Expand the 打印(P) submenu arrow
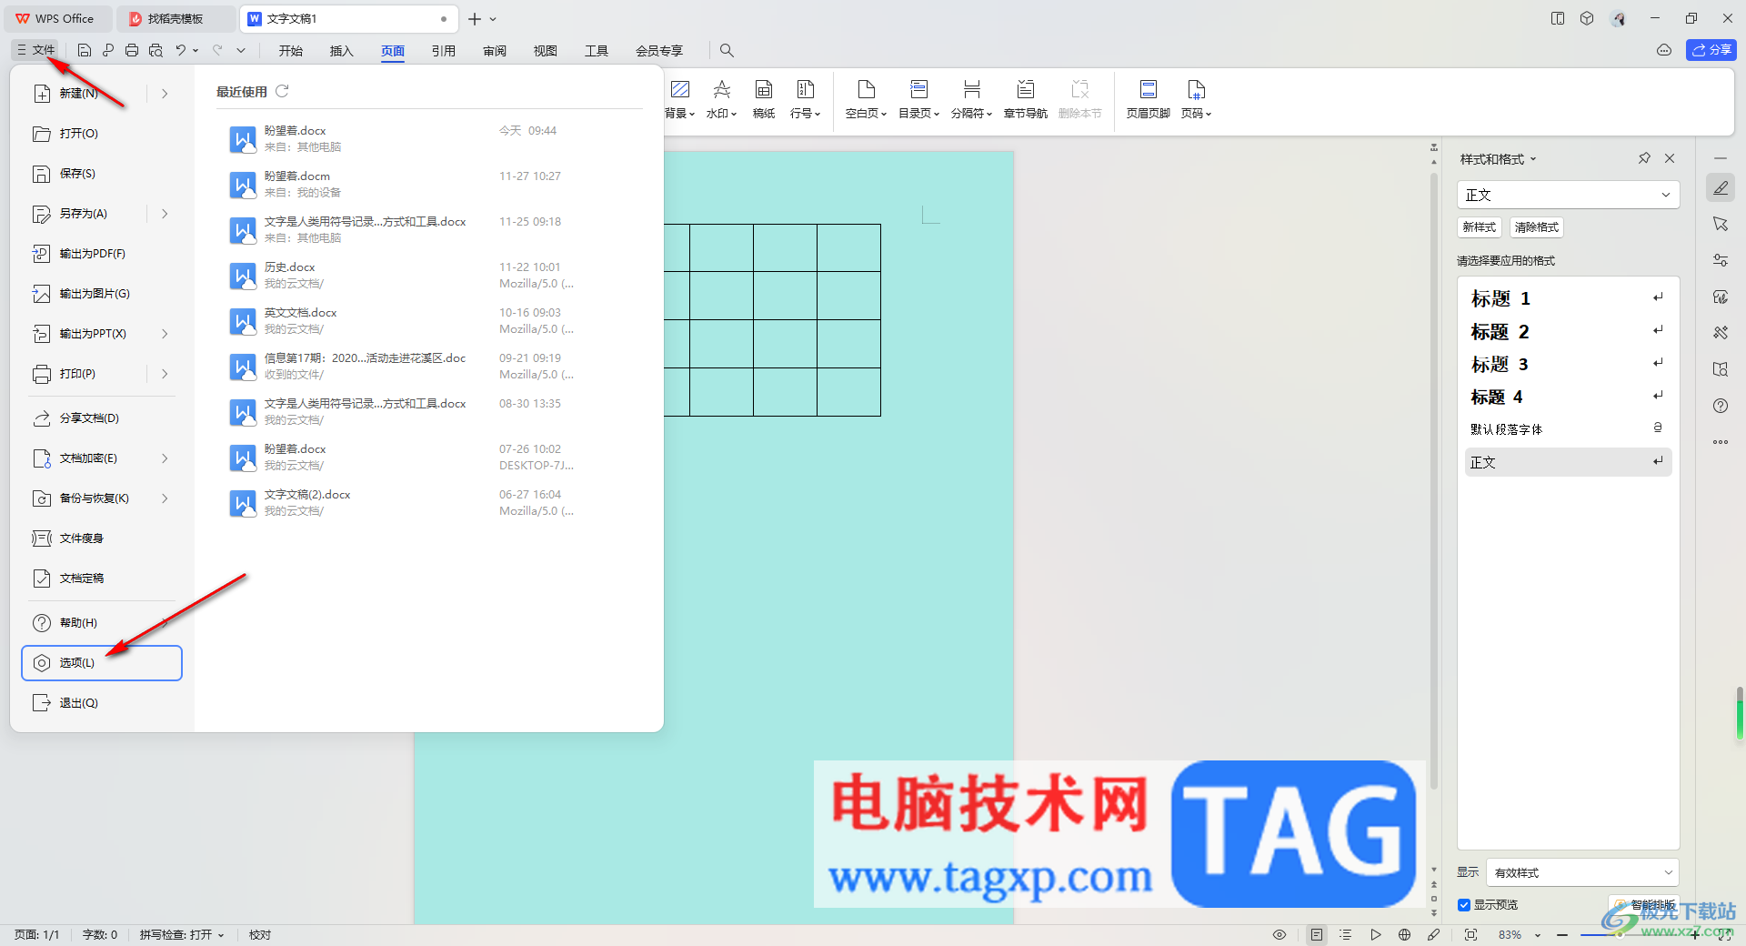Screen dimensions: 1746x946 click(165, 374)
